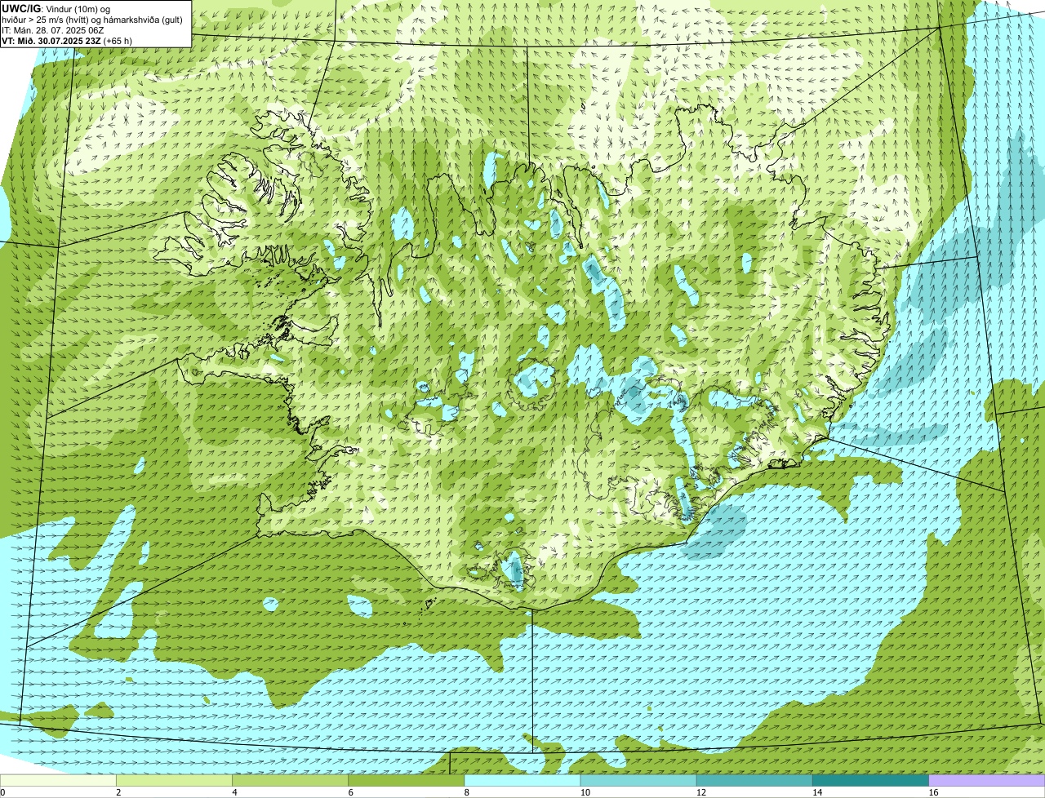
Task: Click the 10–12 m/s turquoise legend swatch
Action: click(x=638, y=780)
